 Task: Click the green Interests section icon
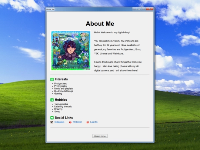tap(52, 79)
